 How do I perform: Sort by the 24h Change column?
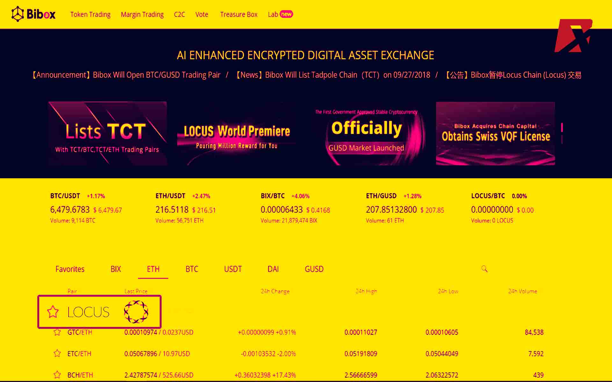pos(275,291)
